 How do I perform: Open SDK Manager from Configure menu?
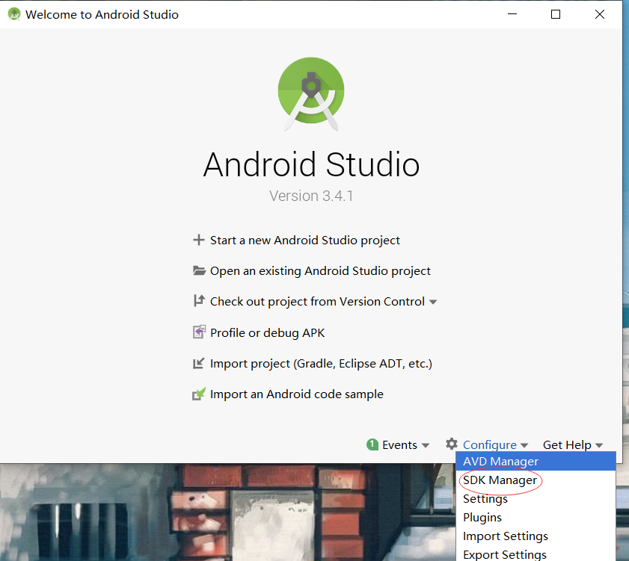(x=536, y=480)
